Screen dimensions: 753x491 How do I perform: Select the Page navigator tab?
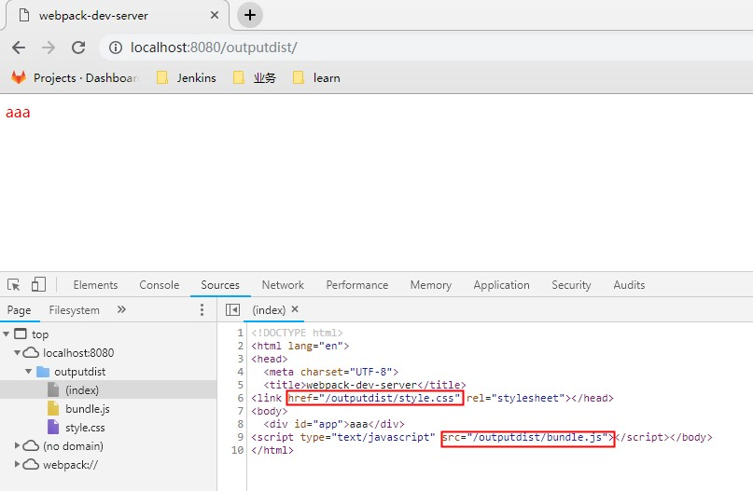coord(20,310)
